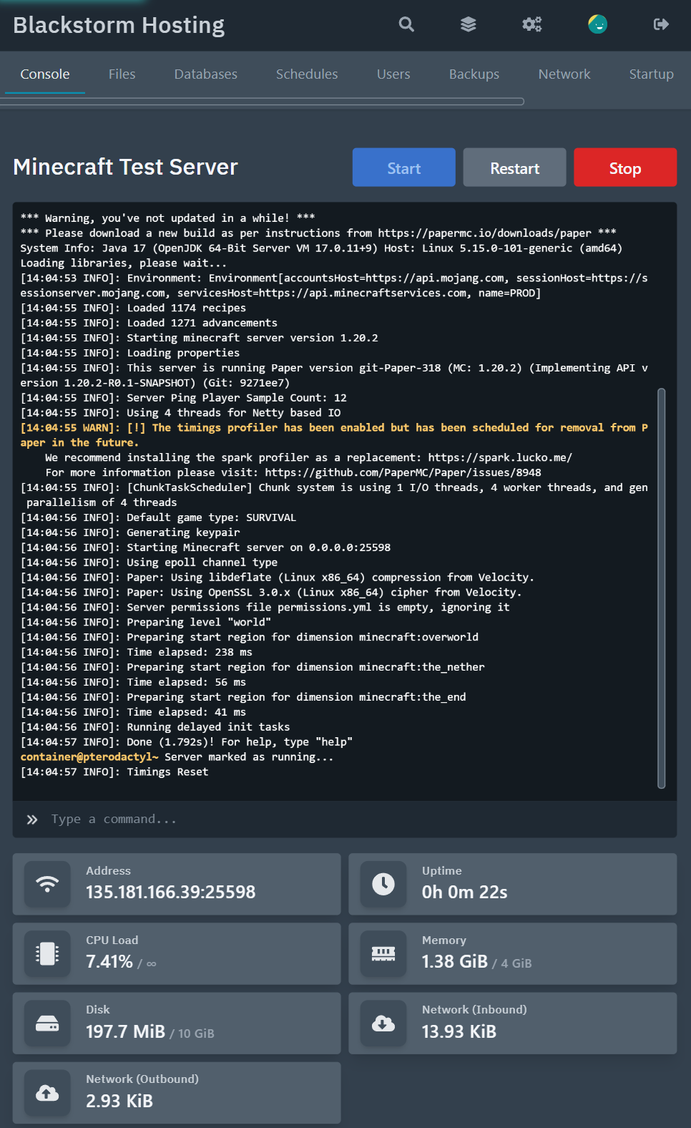Click the blue Start button
Image resolution: width=691 pixels, height=1128 pixels.
(x=404, y=167)
